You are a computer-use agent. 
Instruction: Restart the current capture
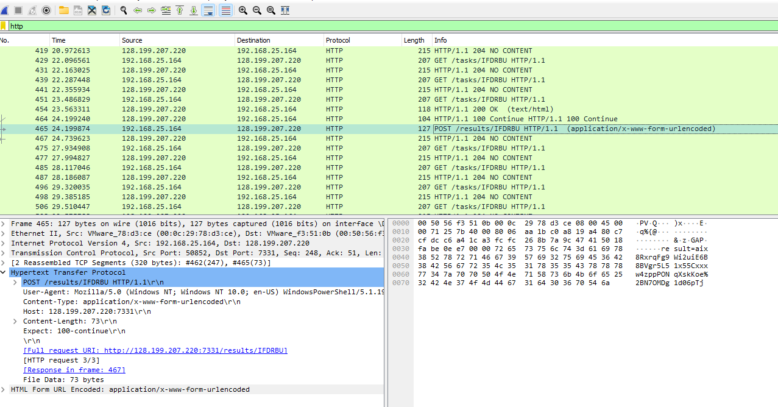point(32,10)
